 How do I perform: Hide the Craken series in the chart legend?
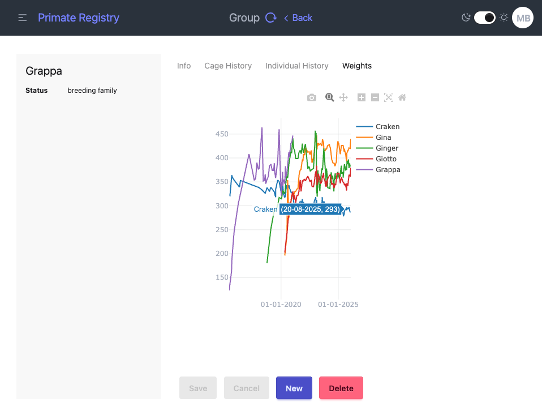387,126
